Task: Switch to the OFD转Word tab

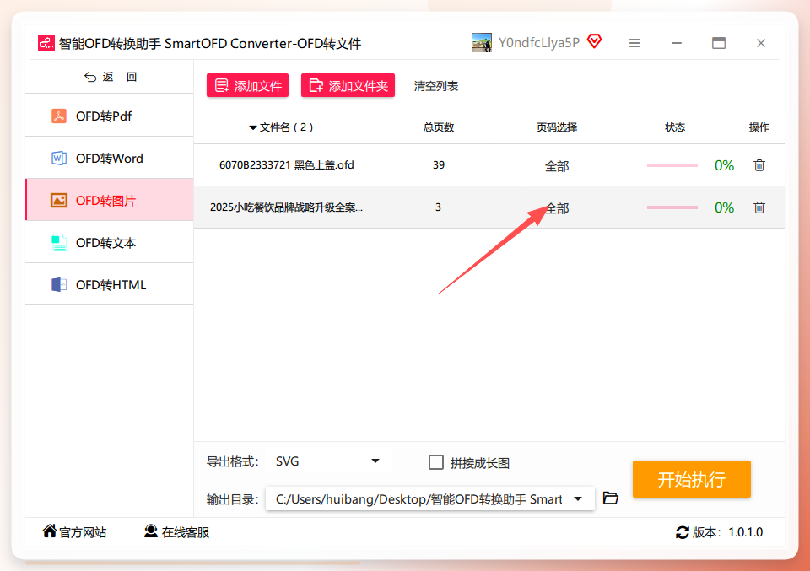Action: [x=110, y=158]
